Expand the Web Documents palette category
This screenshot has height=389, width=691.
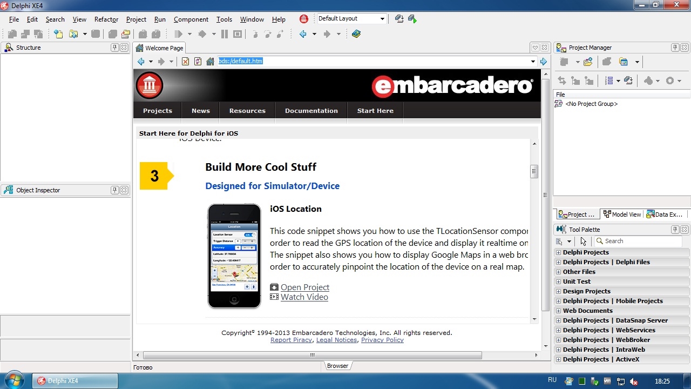coord(558,311)
